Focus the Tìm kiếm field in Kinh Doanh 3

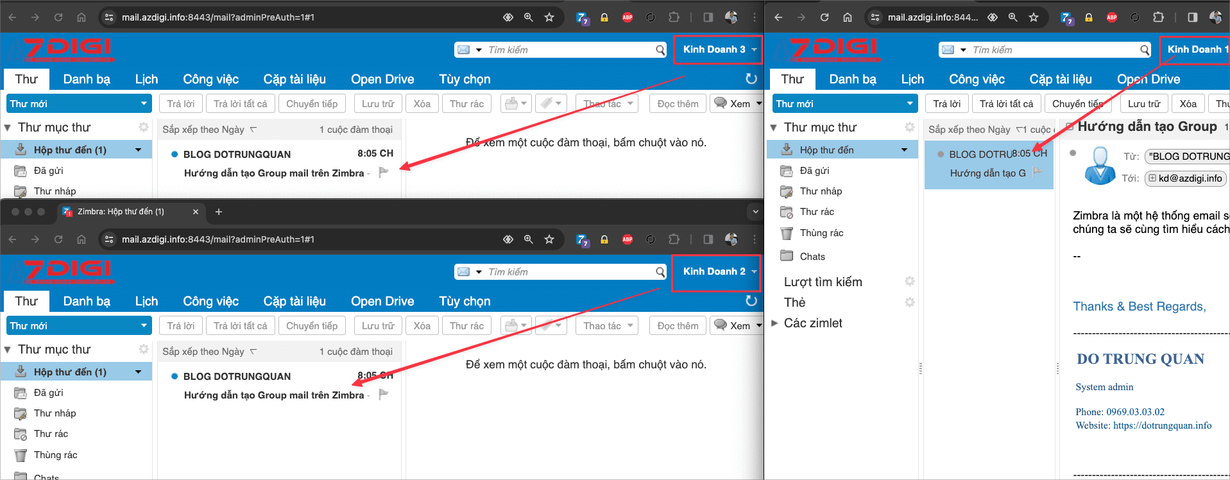pyautogui.click(x=570, y=50)
